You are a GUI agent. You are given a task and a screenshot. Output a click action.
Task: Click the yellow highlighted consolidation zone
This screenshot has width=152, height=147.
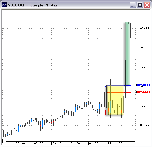point(115,100)
